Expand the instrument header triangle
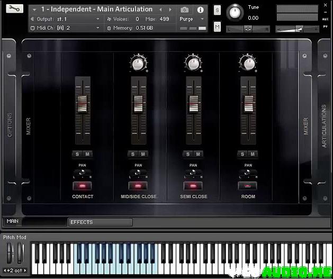Screen dimensions: 333x279 [34, 10]
